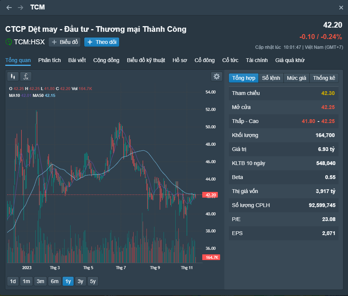The width and height of the screenshot is (348, 296).
Task: Set chart range to 6m
Action: coord(55,281)
